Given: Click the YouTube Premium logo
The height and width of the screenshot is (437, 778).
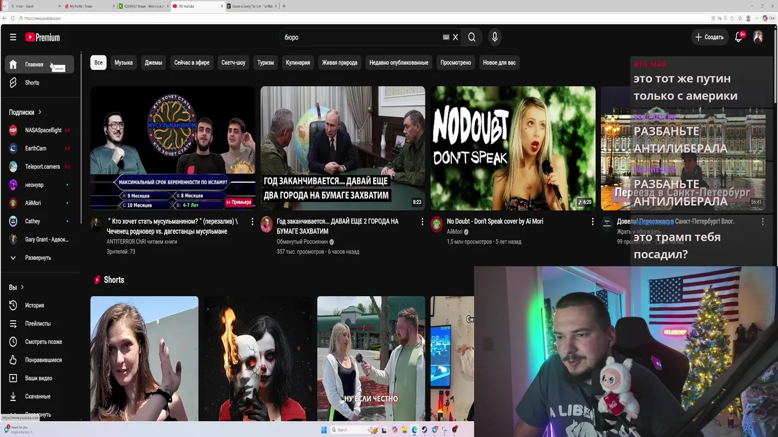Looking at the screenshot, I should pos(43,38).
